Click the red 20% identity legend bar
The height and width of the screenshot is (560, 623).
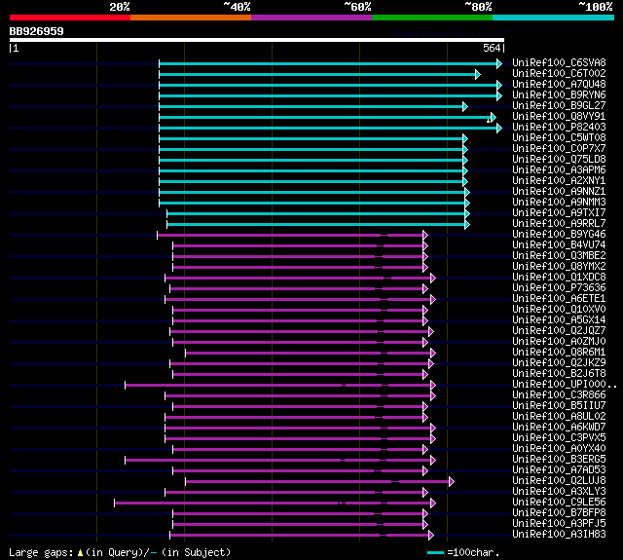coord(70,18)
